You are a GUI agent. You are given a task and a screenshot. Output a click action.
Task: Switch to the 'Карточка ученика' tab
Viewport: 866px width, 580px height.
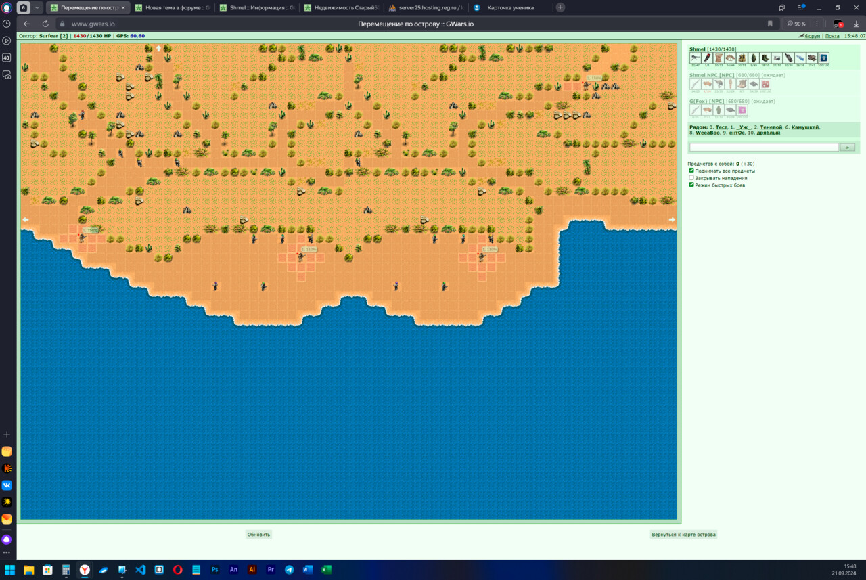click(511, 7)
